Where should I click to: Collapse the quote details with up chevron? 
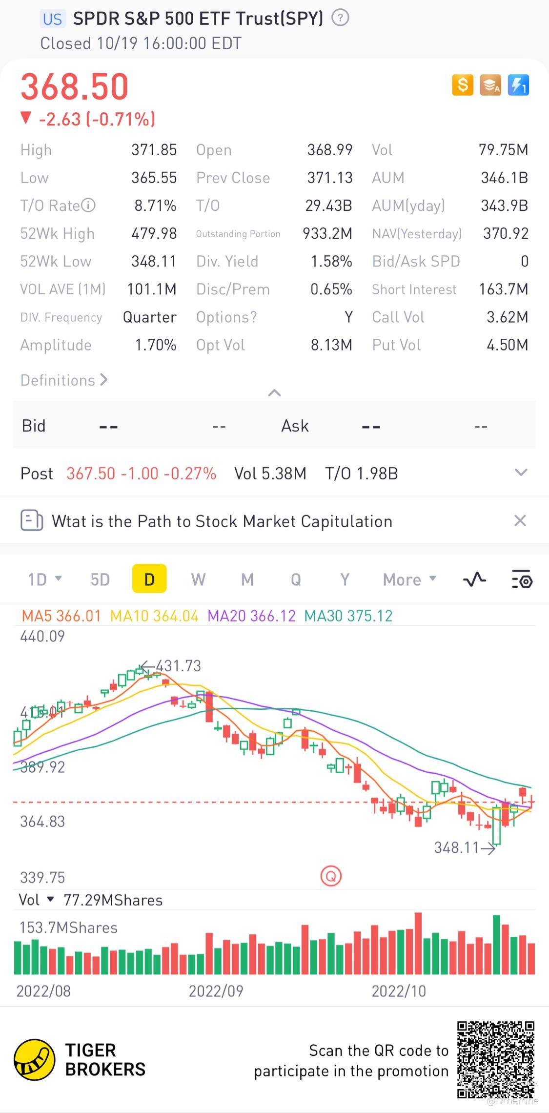click(274, 393)
